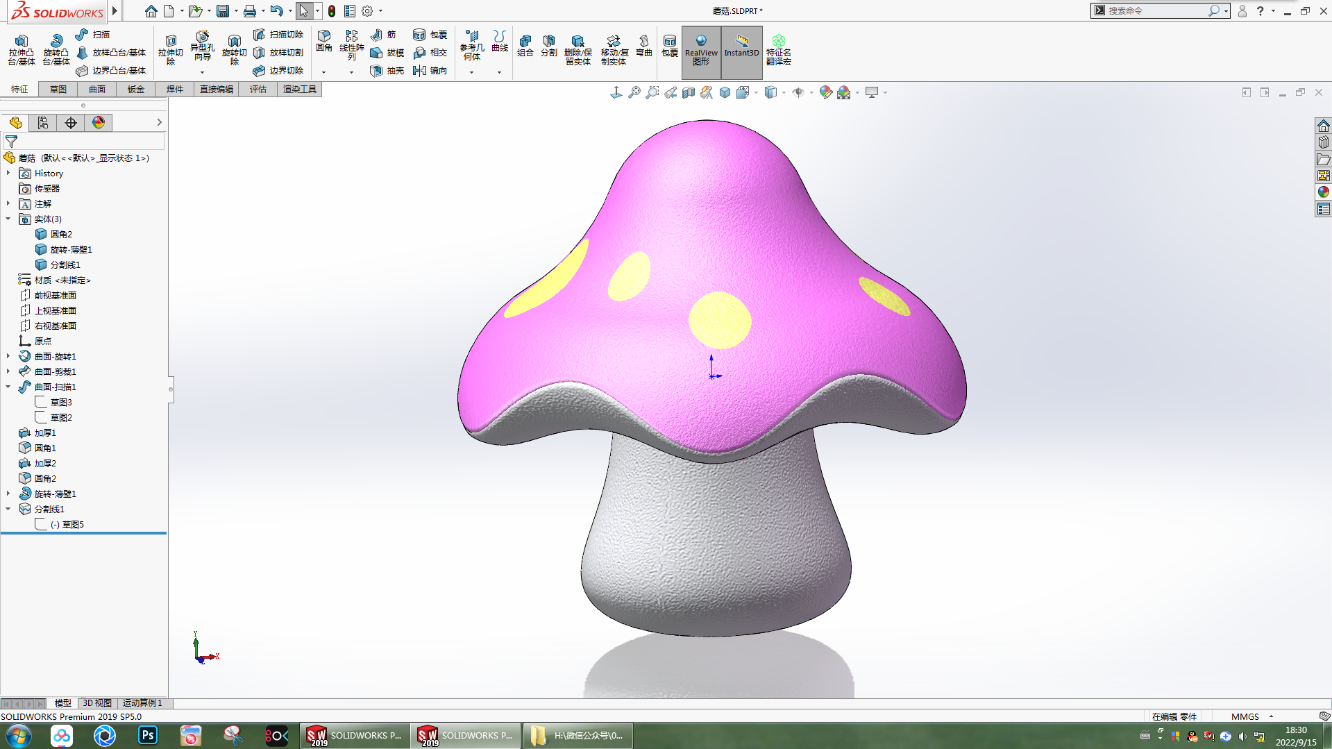The height and width of the screenshot is (749, 1332).
Task: Open the H:\微信公众号 folder taskbar item
Action: coord(578,735)
